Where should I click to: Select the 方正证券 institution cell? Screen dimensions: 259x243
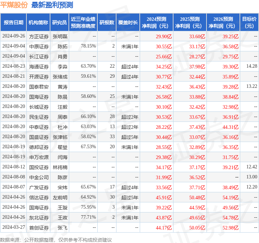pyautogui.click(x=39, y=36)
